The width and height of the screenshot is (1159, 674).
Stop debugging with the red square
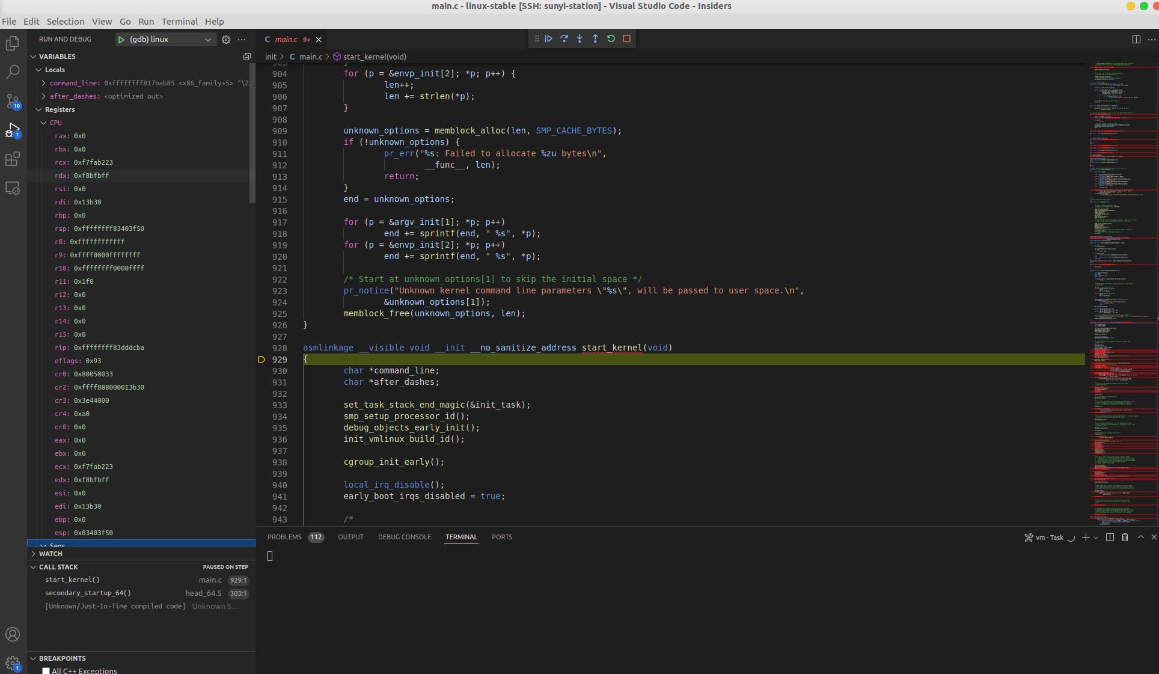(x=626, y=38)
